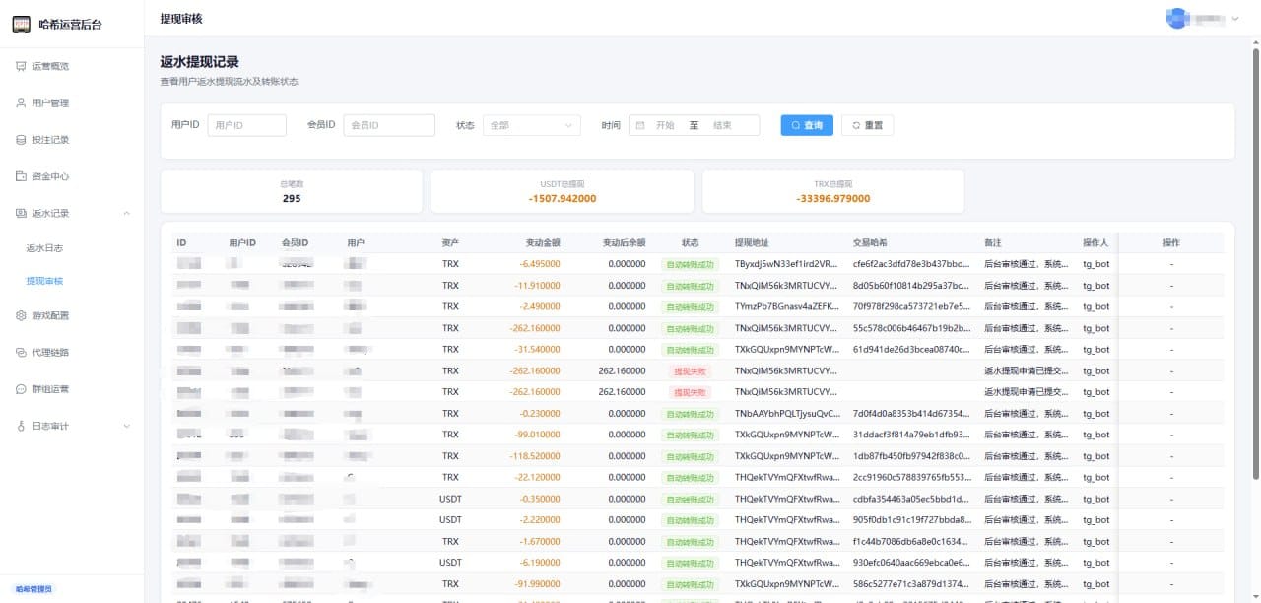Click the blue 查询 button
Screen dimensions: 1261x603
click(807, 125)
